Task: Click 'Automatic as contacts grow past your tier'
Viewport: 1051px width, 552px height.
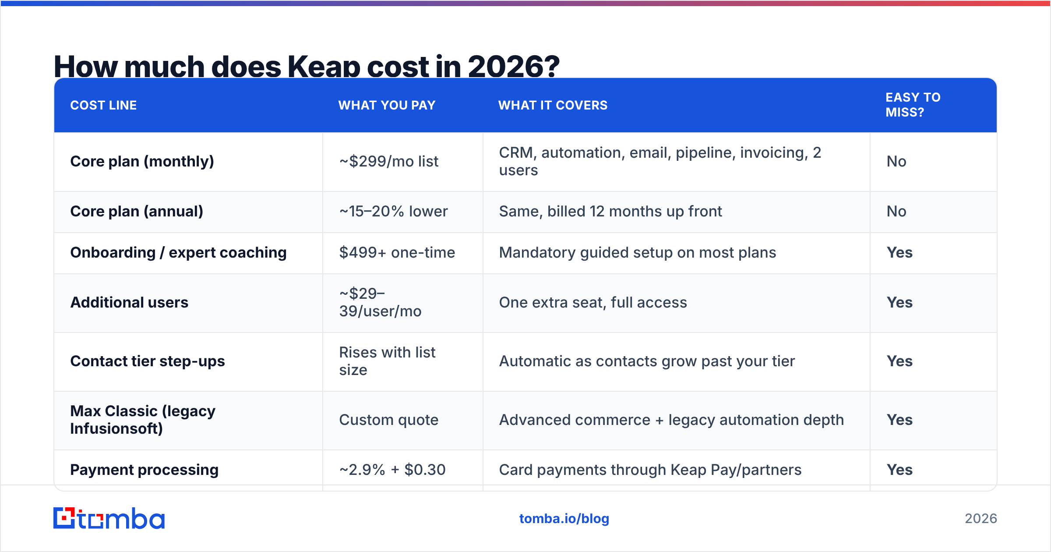Action: click(x=647, y=361)
